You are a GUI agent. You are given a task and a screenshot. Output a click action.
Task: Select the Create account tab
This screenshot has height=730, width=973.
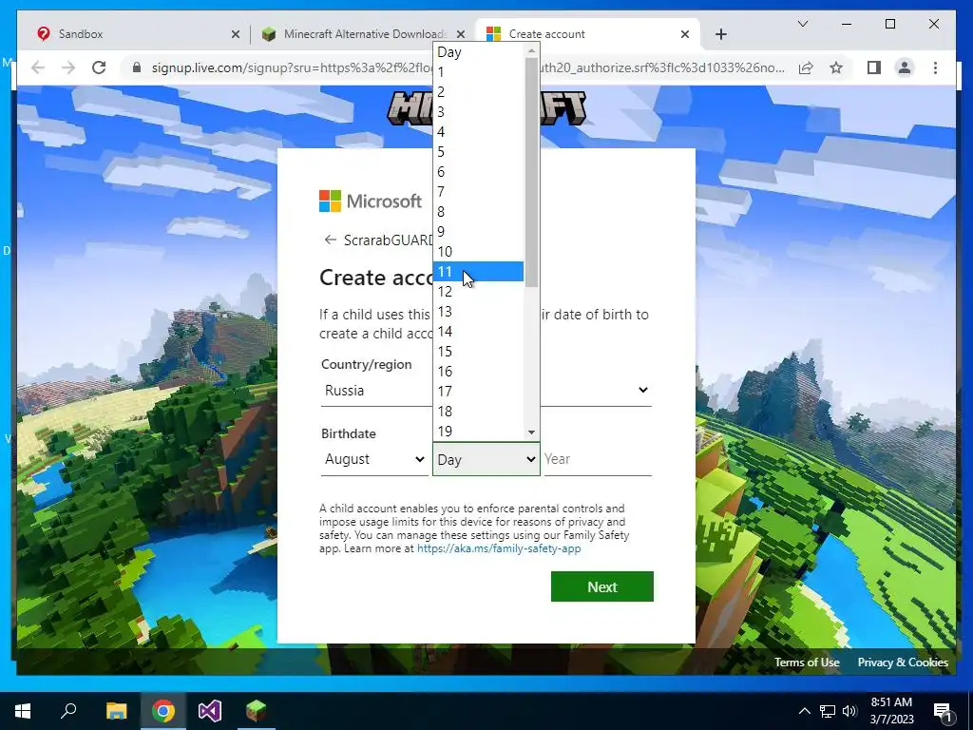point(587,34)
